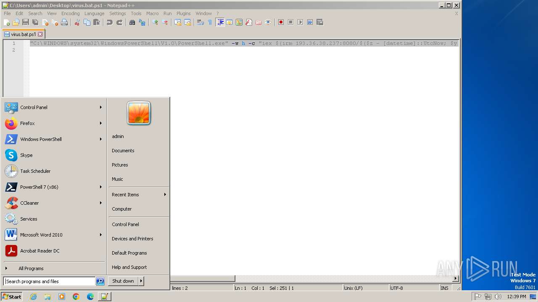Close the virus.bat.ps1 tab with its red X
The image size is (538, 302).
point(40,34)
